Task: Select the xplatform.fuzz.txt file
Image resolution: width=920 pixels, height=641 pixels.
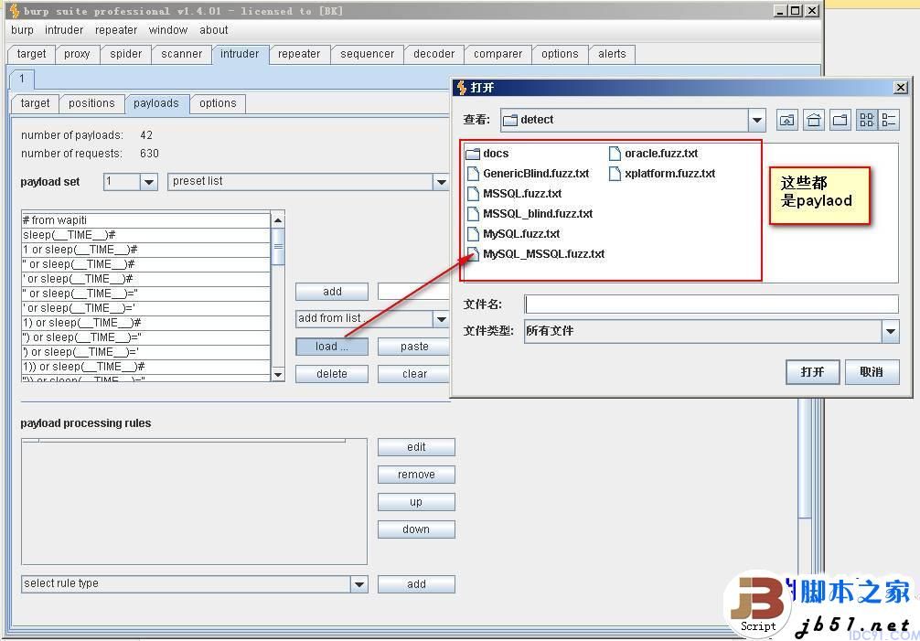Action: (662, 174)
